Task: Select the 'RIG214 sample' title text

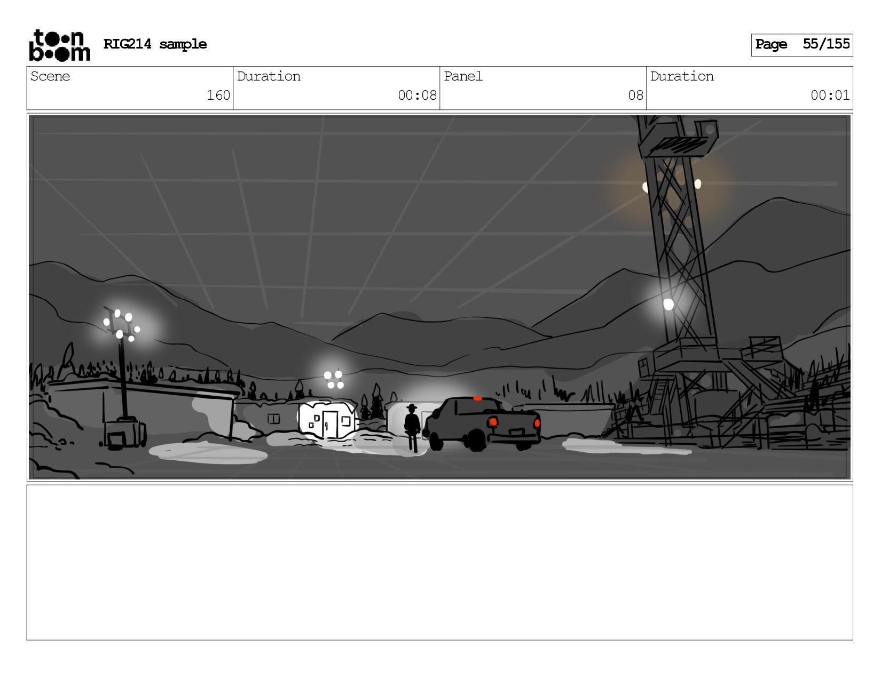Action: [155, 44]
